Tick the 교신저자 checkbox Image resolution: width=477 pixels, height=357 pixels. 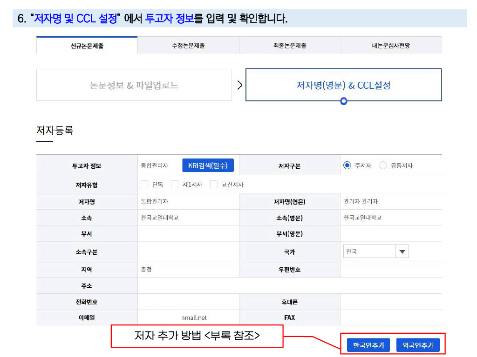click(214, 185)
